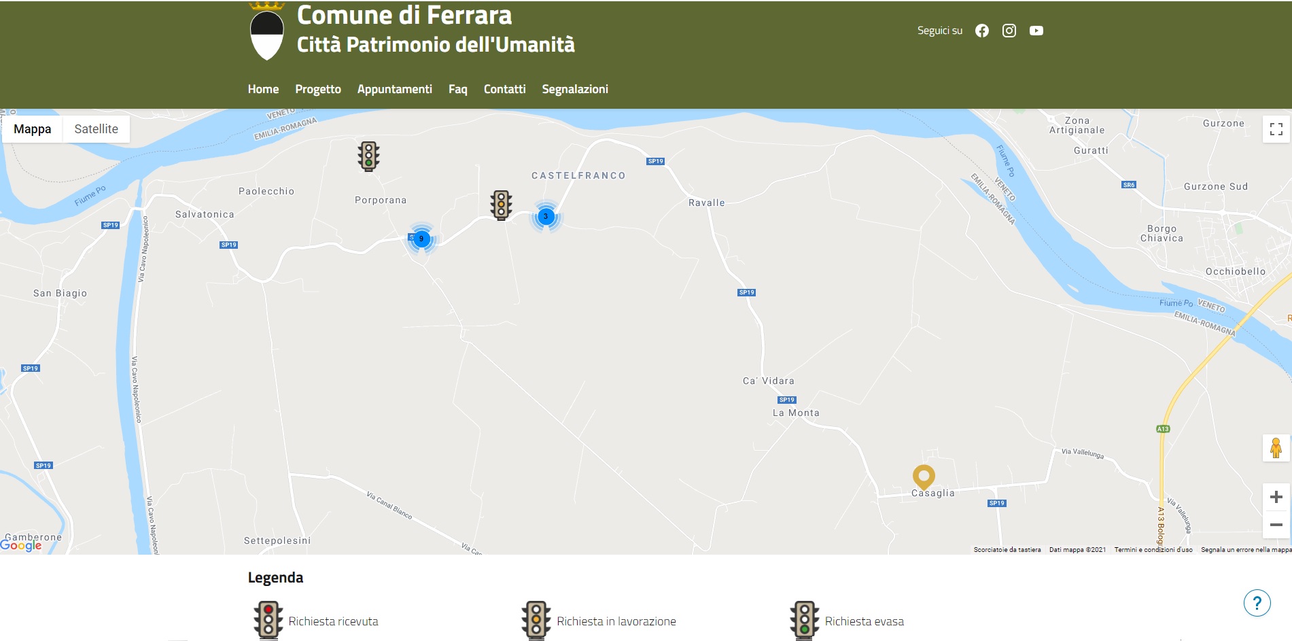Open the Progetto menu item
The width and height of the screenshot is (1292, 641).
pos(318,89)
